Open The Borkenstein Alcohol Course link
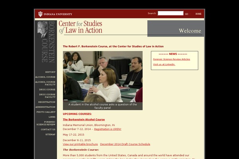 pyautogui.click(x=84, y=119)
